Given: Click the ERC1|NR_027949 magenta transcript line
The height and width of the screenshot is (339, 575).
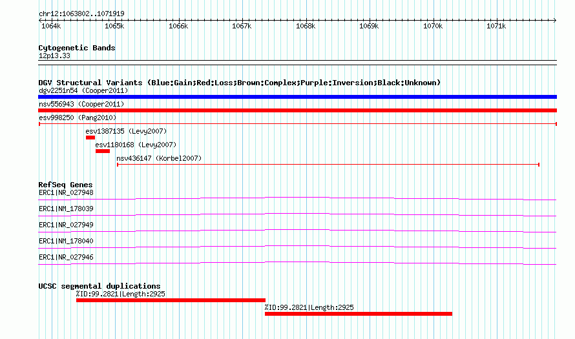Looking at the screenshot, I should tap(297, 231).
